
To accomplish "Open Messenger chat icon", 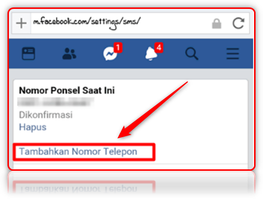I will pyautogui.click(x=110, y=54).
